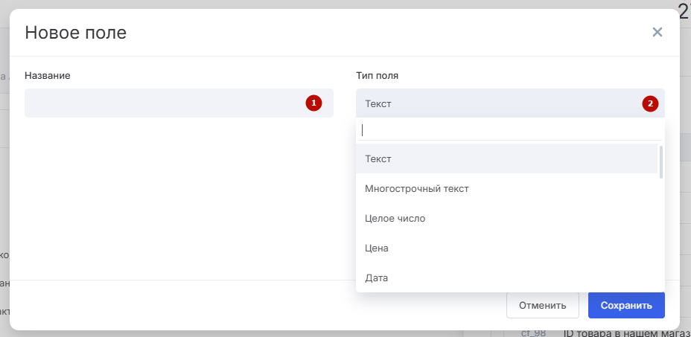Click the number at top-right corner
Viewport: 691px width, 337px height.
[684, 7]
